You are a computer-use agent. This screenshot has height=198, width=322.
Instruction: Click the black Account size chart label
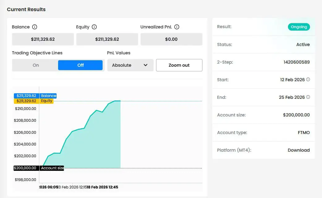pos(52,168)
